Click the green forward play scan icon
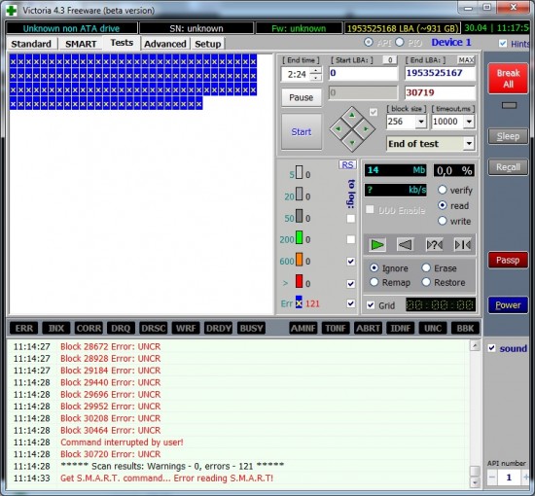The height and width of the screenshot is (496, 535). click(377, 244)
